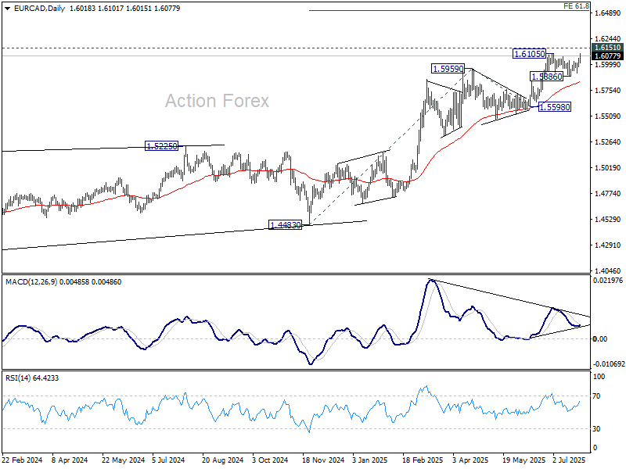626x469 pixels.
Task: Click the 1.45290 price axis value
Action: click(608, 220)
